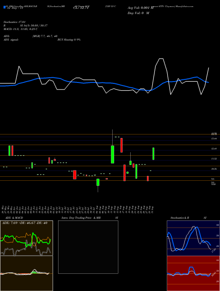Screen dimensions: 220x291
Task: Open the red RSI chart panel
Action: [193, 273]
